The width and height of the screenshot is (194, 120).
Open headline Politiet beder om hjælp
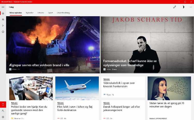pos(29,110)
